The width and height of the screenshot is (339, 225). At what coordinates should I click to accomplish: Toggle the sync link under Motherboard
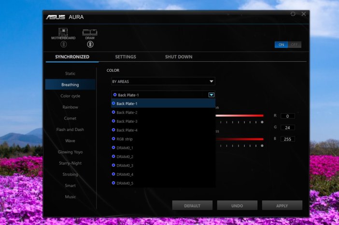63,44
